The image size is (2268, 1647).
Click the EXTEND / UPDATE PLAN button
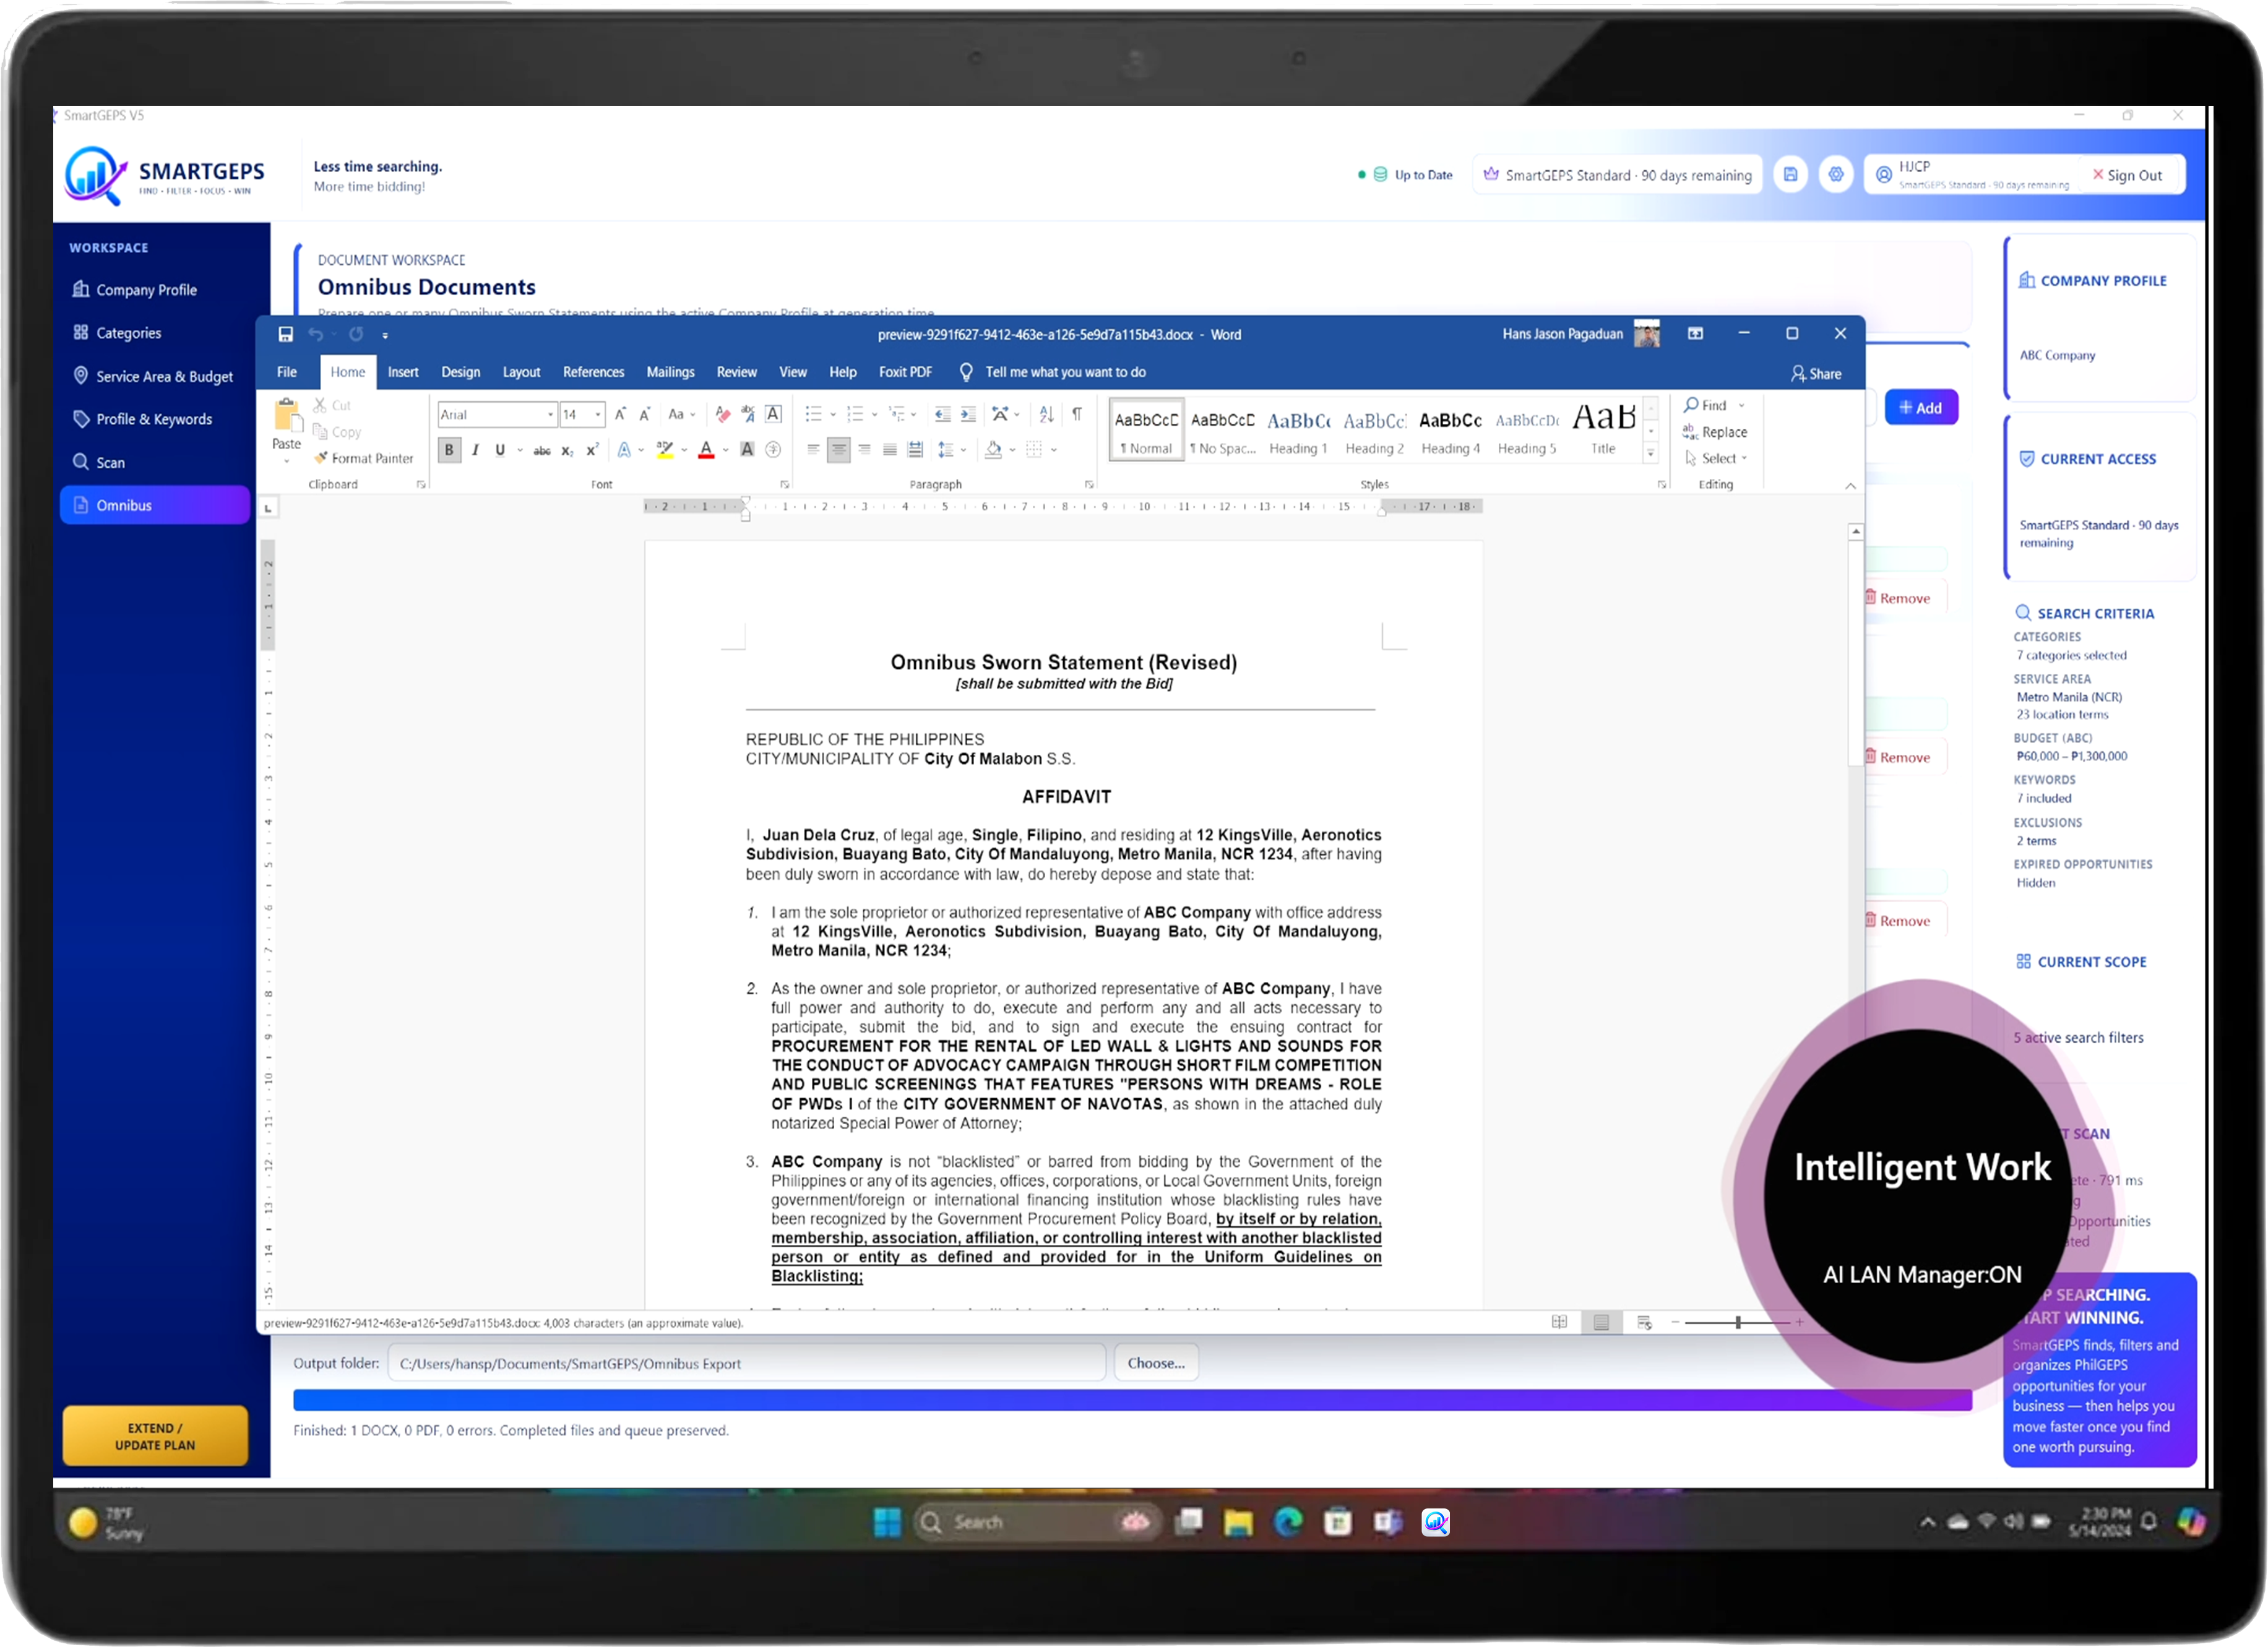point(155,1436)
